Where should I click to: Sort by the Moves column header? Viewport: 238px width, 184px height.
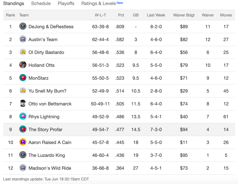pyautogui.click(x=226, y=15)
